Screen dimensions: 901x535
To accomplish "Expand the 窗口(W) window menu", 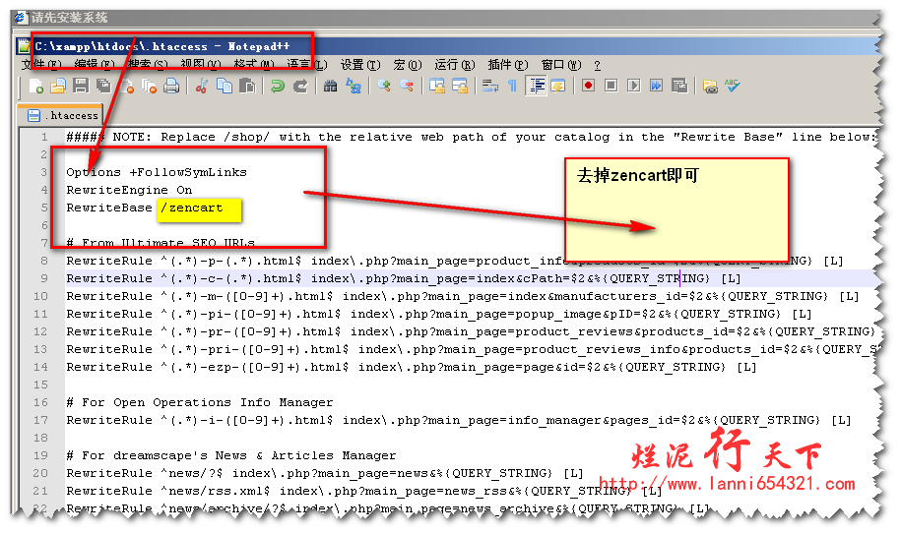I will [x=558, y=65].
